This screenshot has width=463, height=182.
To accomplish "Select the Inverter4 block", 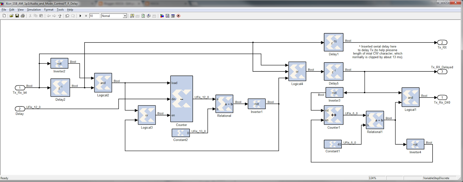I will click(415, 144).
